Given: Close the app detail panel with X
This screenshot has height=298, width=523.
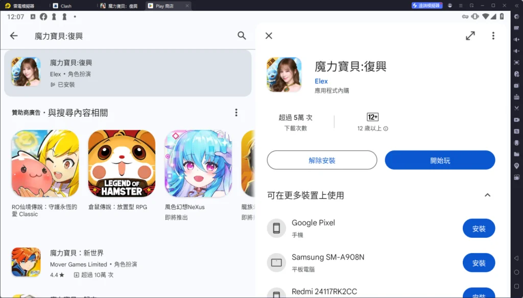Looking at the screenshot, I should click(x=269, y=36).
